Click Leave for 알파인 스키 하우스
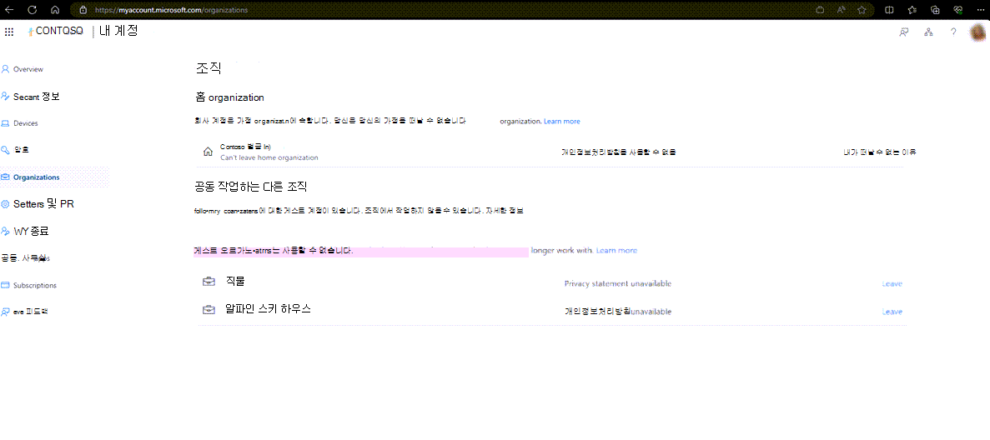990x440 pixels. (x=892, y=312)
